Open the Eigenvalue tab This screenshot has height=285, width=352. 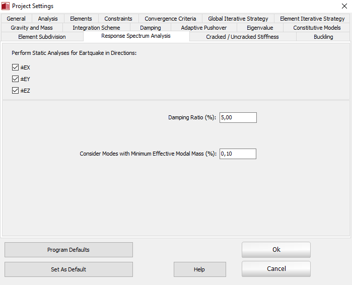click(260, 28)
